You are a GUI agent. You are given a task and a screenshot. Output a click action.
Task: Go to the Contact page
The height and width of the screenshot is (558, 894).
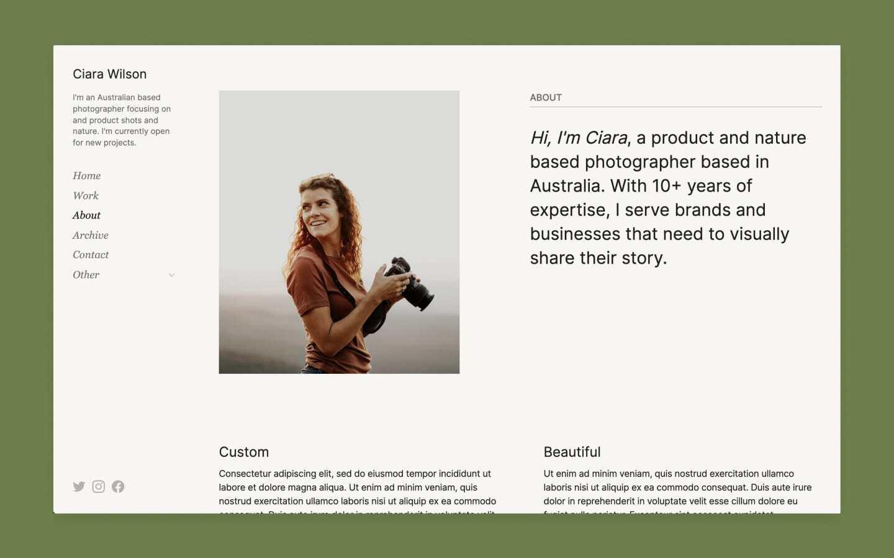tap(91, 255)
